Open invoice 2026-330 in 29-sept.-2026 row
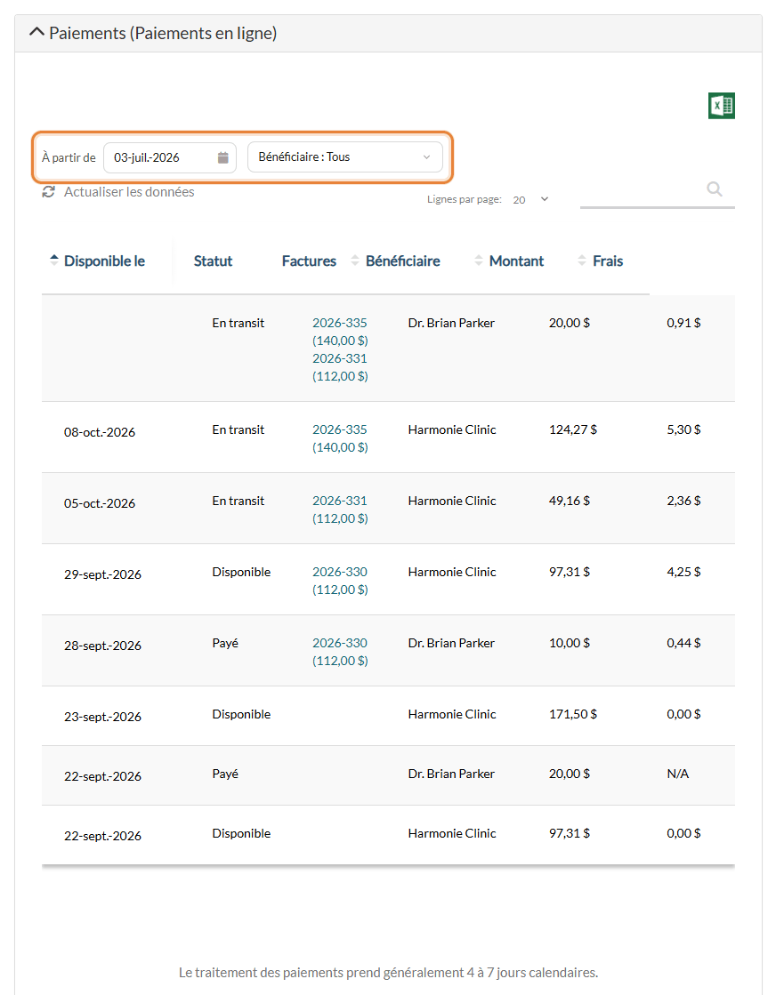 point(340,572)
